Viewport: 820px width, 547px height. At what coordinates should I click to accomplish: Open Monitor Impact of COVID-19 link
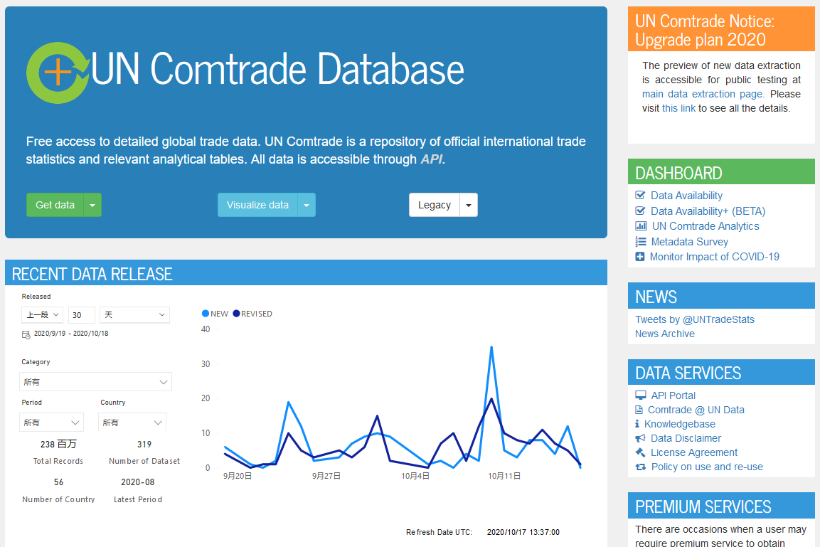714,257
